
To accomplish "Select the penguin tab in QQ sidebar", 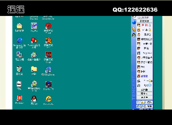I will (134, 35).
